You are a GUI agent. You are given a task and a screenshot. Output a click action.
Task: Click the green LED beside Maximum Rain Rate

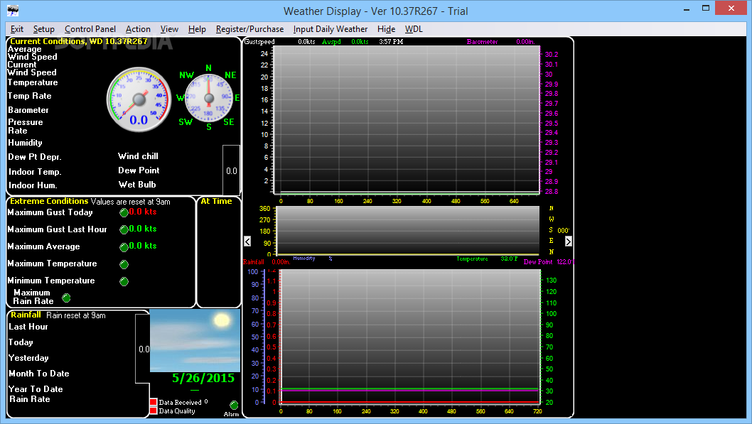tap(66, 298)
